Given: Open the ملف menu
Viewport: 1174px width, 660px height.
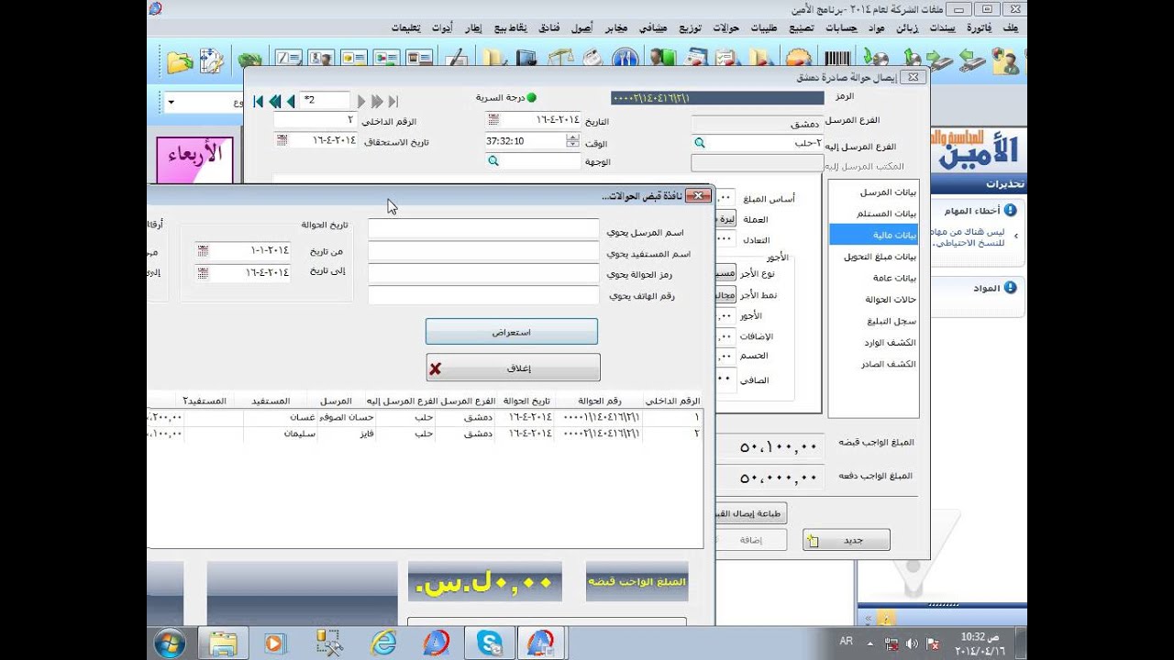Looking at the screenshot, I should coord(1010,28).
